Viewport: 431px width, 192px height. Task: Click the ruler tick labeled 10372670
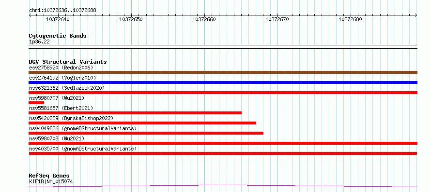tap(277, 19)
